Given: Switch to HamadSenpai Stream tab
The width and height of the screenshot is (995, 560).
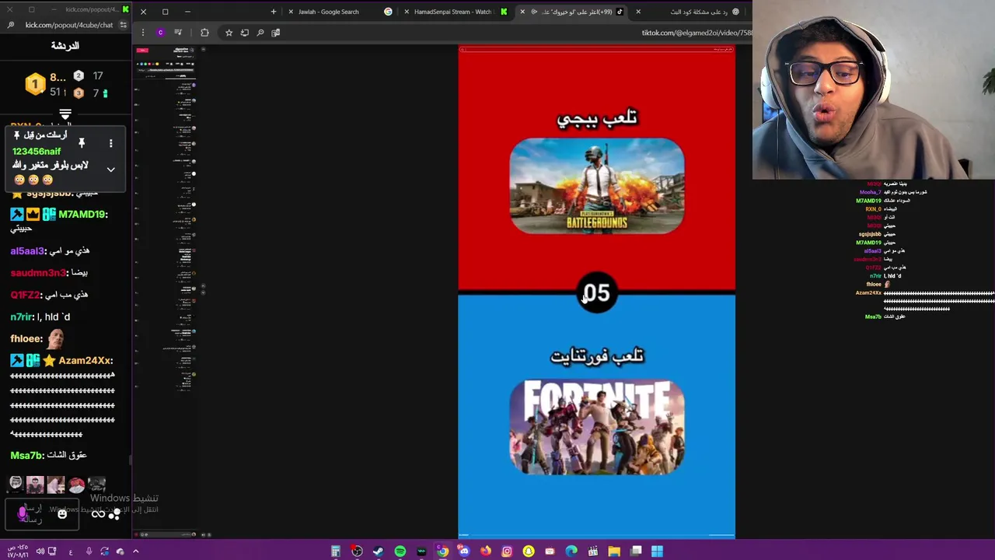Looking at the screenshot, I should pos(455,12).
